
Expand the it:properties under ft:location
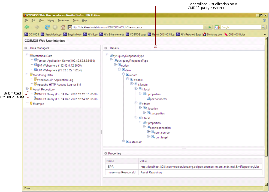tap(144, 113)
